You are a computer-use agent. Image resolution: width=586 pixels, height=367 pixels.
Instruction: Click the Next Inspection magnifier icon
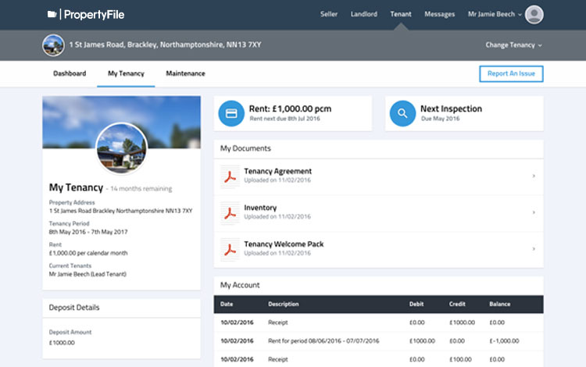[402, 113]
